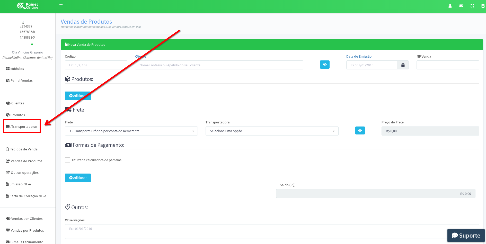
Task: Click Adicionar button under Produtos
Action: 78,96
